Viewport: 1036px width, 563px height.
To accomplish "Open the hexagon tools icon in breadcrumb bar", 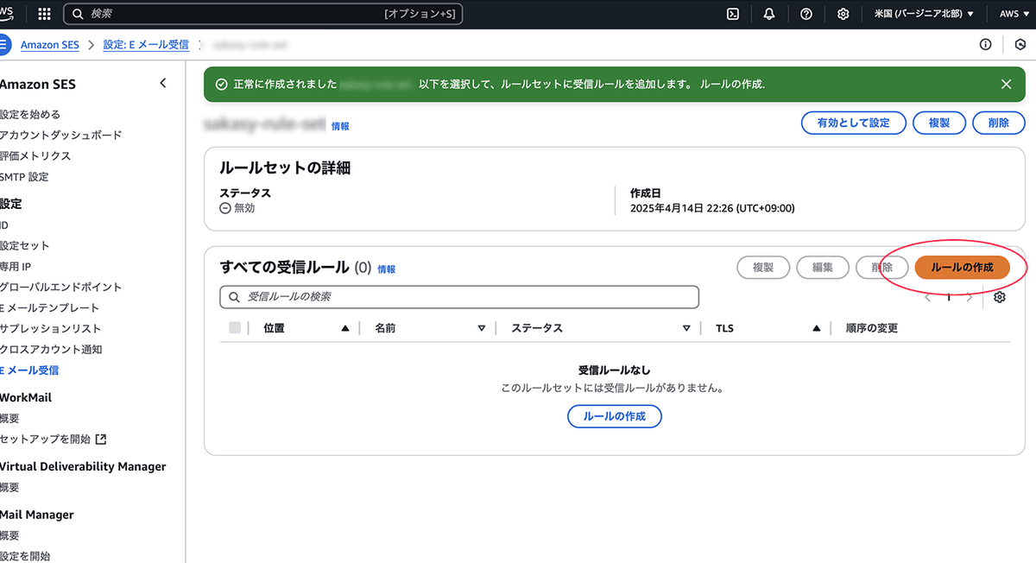I will click(x=1020, y=44).
